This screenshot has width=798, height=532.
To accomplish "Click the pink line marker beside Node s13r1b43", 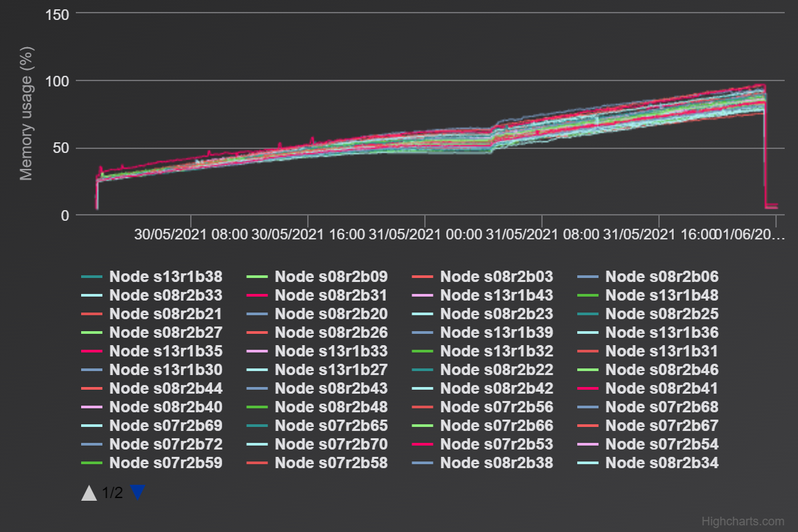I will click(x=424, y=295).
